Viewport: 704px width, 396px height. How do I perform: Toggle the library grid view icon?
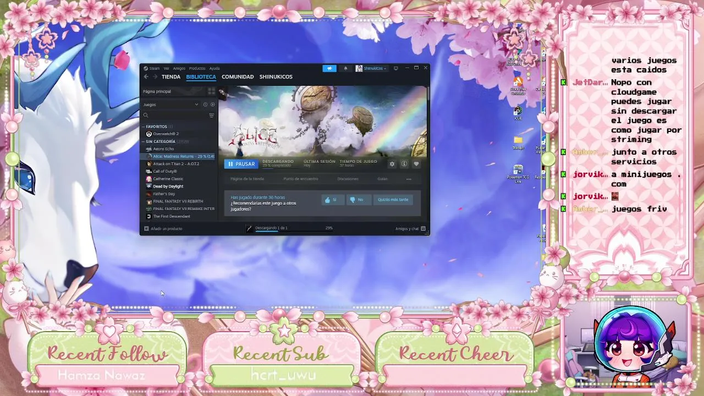click(x=211, y=91)
